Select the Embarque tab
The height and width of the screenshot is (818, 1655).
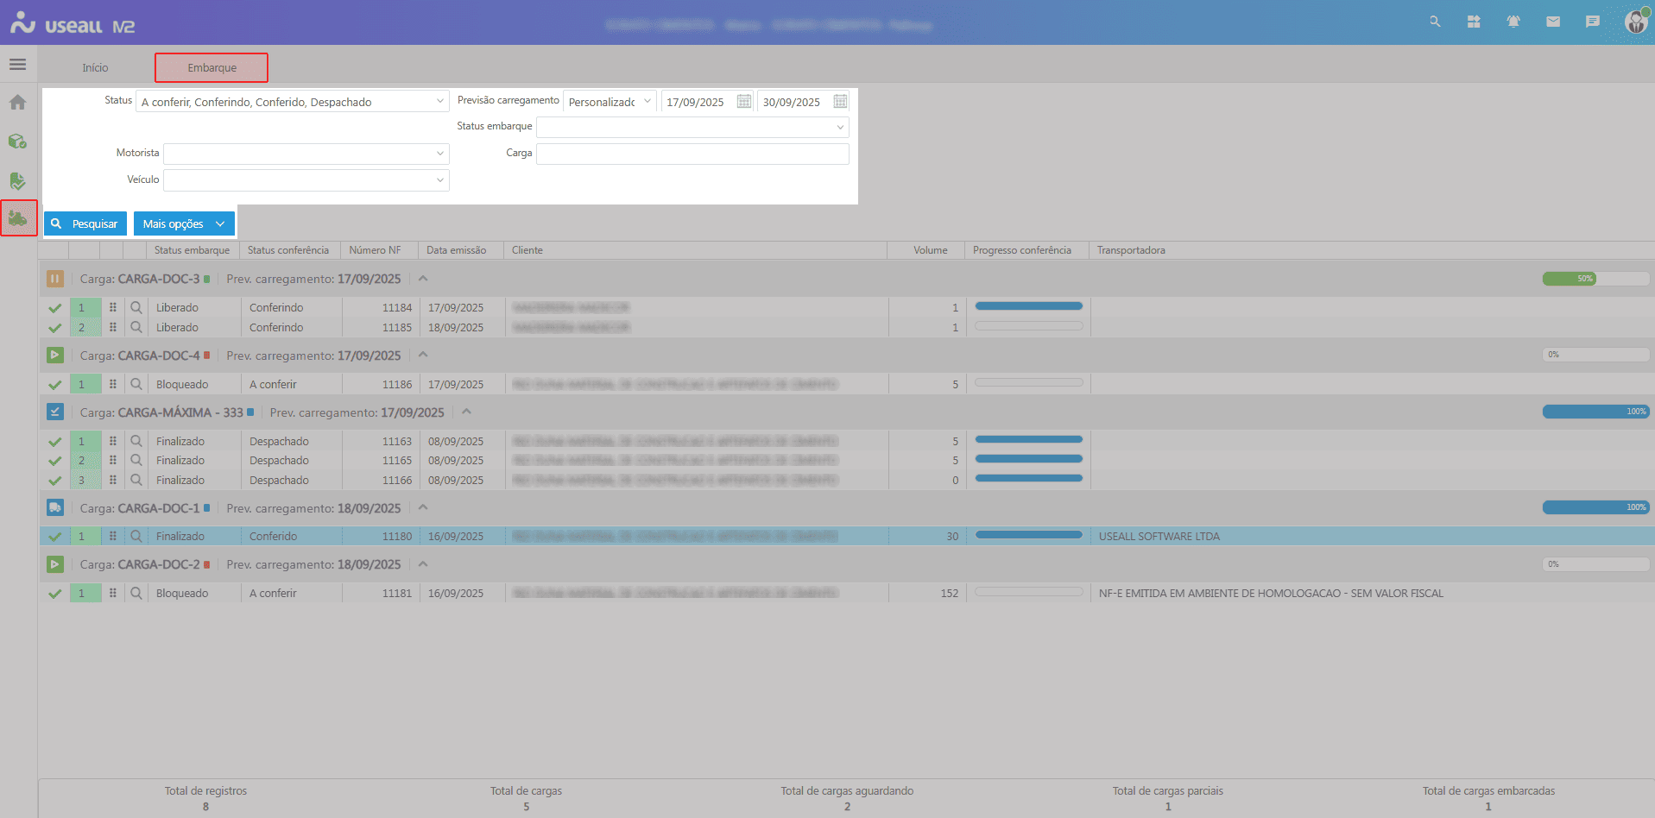[212, 67]
